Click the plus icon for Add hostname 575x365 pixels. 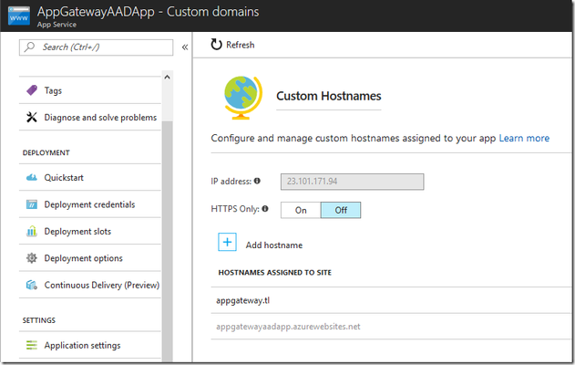click(227, 242)
